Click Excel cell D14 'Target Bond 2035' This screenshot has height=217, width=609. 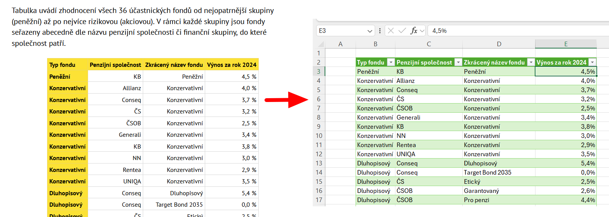499,172
